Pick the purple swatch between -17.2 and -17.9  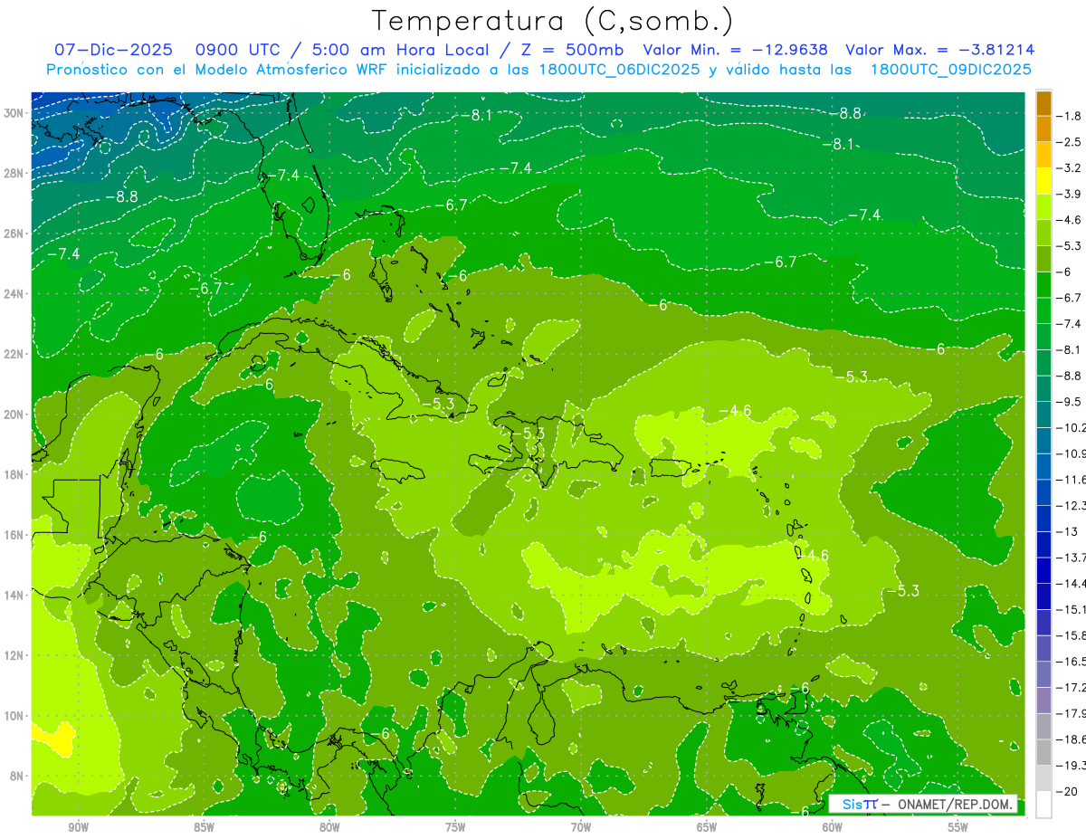(1043, 701)
